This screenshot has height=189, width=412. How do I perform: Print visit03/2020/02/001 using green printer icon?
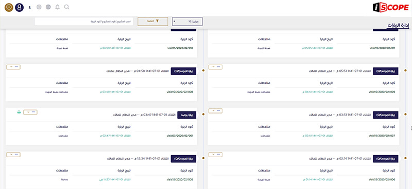click(x=19, y=112)
